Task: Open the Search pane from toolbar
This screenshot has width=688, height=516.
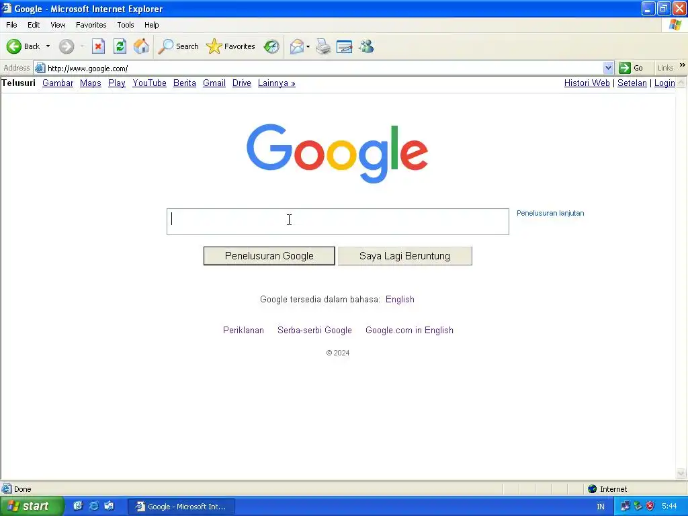Action: tap(178, 46)
